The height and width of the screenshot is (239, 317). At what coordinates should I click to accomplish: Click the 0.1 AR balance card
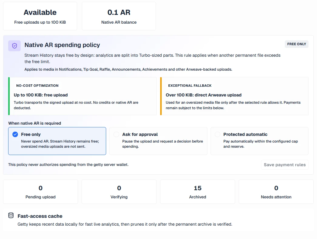119,16
